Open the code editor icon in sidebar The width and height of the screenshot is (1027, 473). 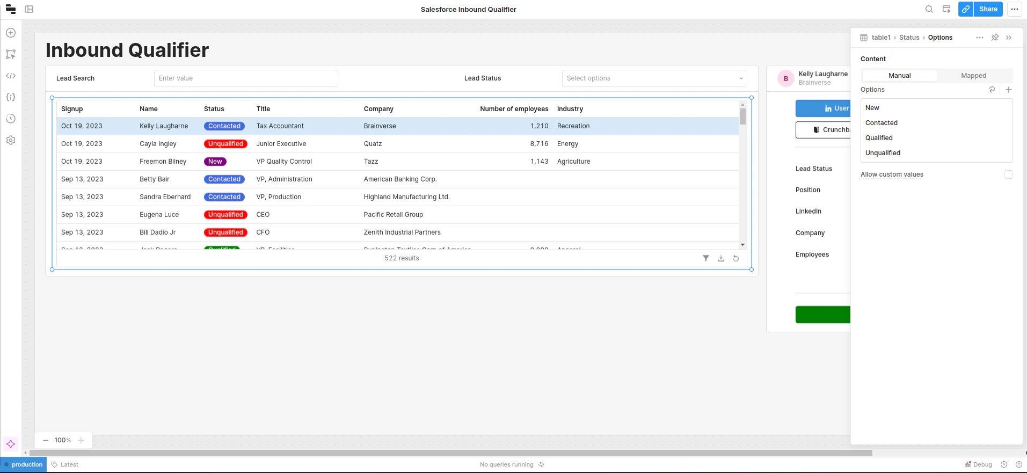point(11,76)
